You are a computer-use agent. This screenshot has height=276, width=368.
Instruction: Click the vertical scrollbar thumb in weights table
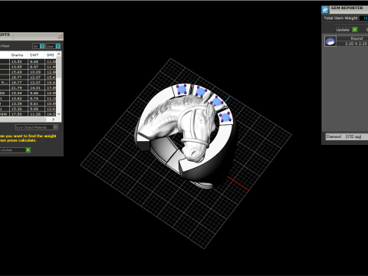59,67
